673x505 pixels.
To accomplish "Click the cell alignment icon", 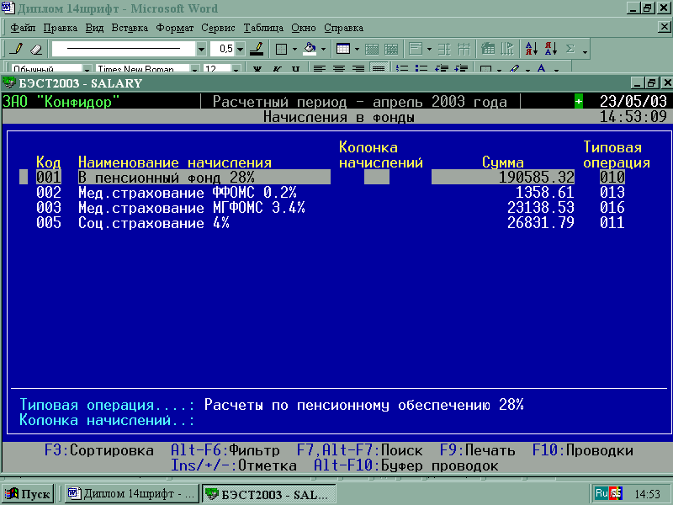I will click(x=416, y=49).
